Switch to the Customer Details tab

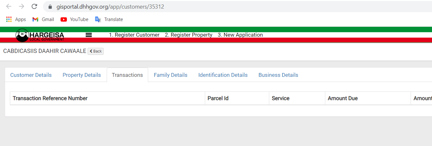point(31,75)
